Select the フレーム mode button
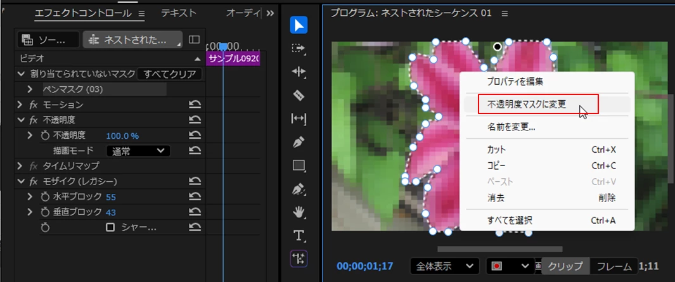The width and height of the screenshot is (675, 282). click(x=614, y=266)
